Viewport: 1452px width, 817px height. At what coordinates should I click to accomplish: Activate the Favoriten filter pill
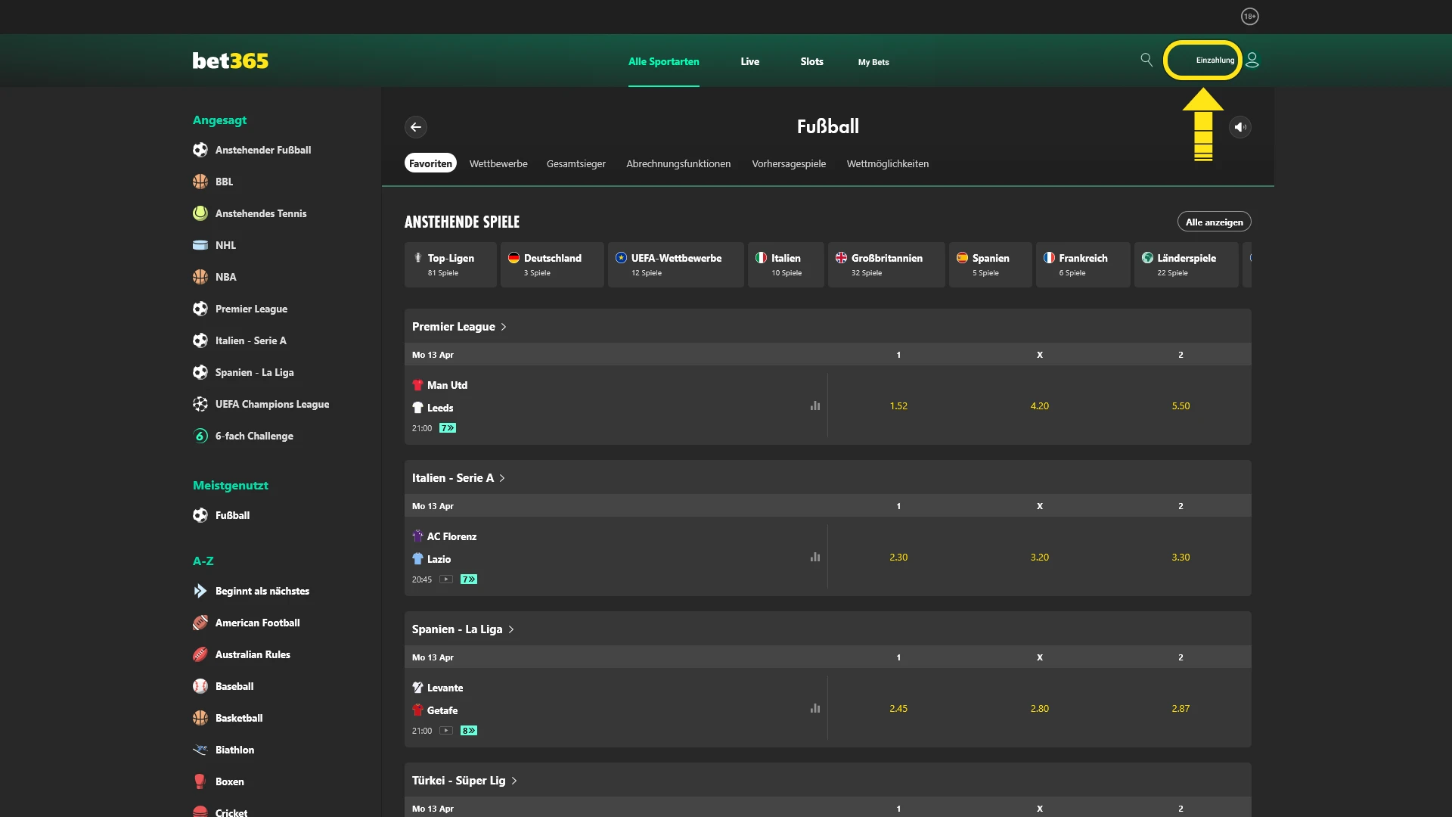(430, 163)
